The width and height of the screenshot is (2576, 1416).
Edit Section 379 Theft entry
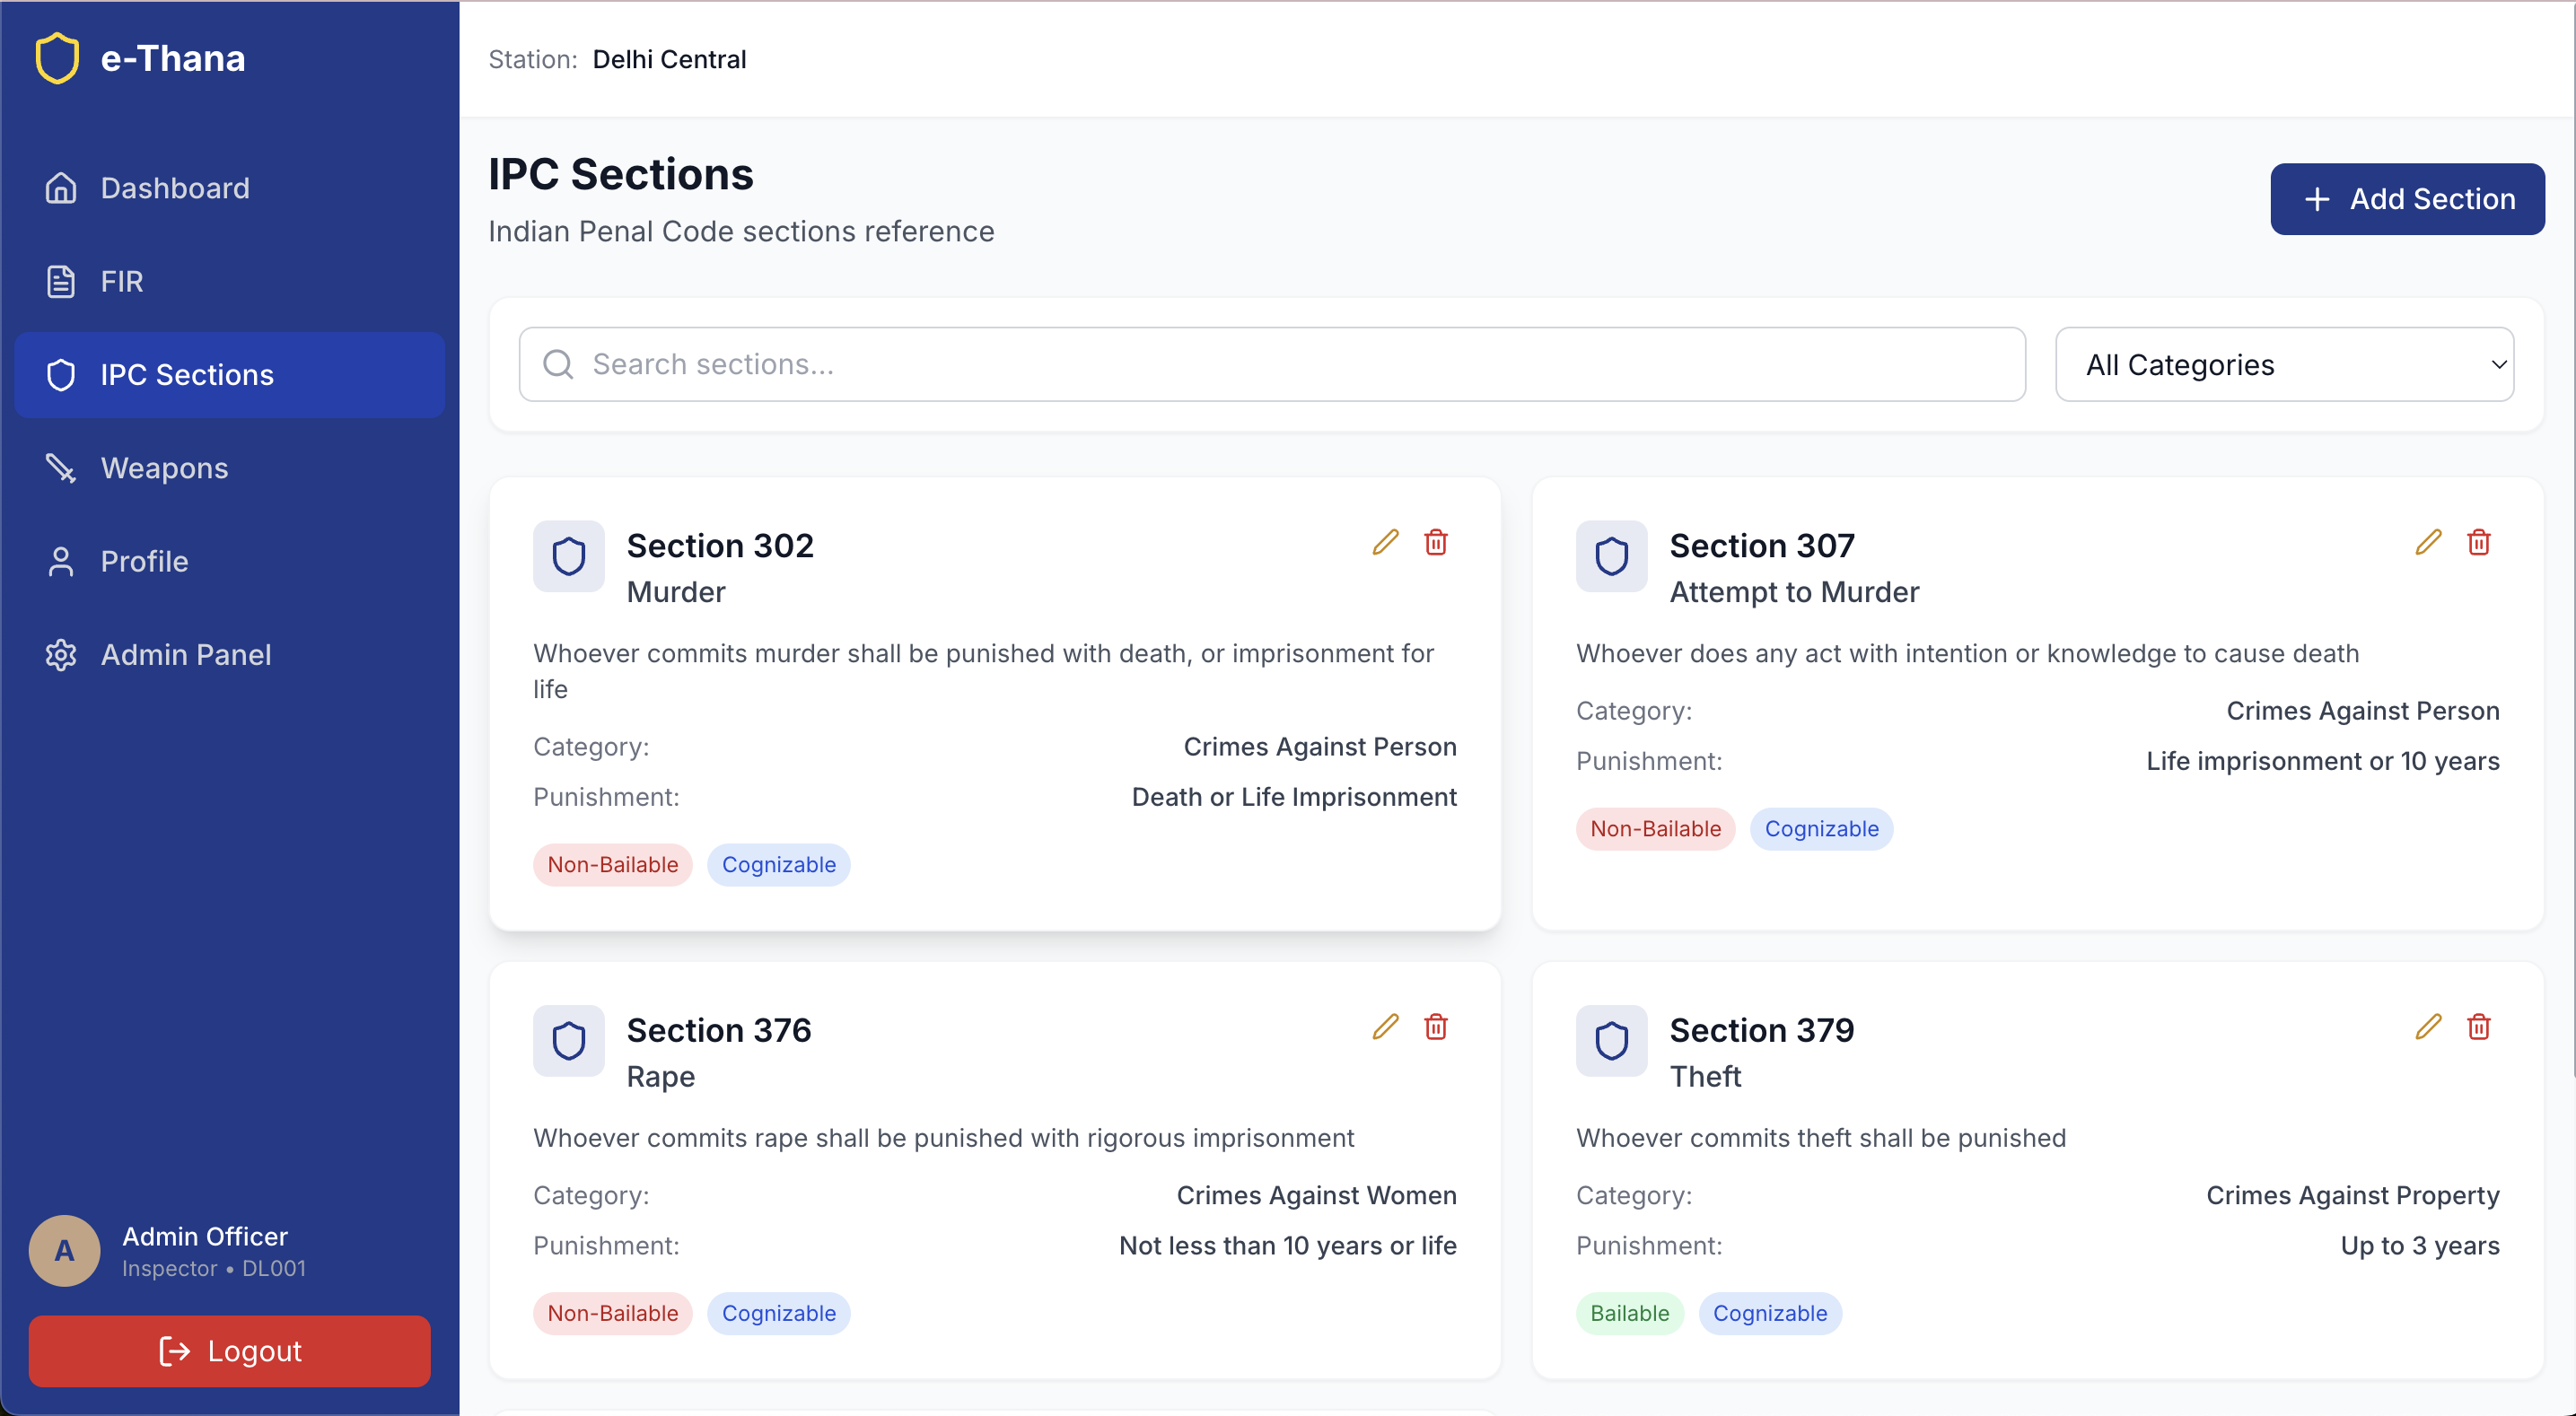pyautogui.click(x=2428, y=1027)
